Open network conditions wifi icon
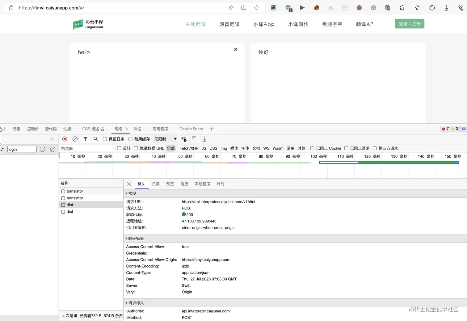The height and width of the screenshot is (321, 467). [x=184, y=139]
